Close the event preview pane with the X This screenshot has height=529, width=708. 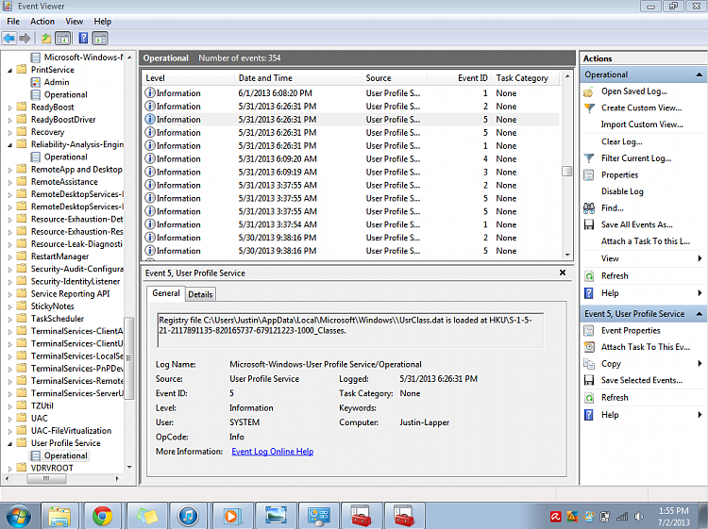point(563,273)
